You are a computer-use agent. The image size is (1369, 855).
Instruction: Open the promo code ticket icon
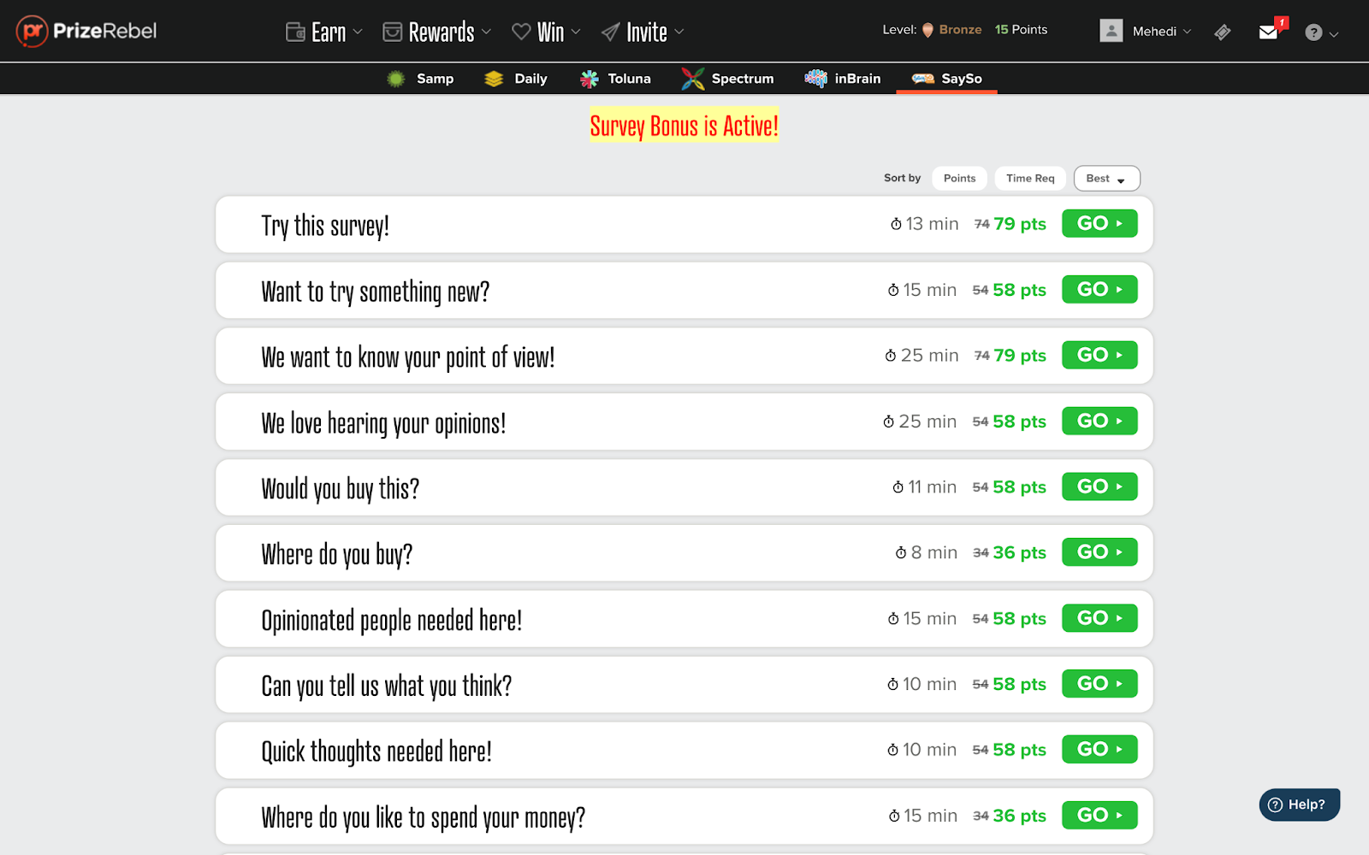(1222, 32)
